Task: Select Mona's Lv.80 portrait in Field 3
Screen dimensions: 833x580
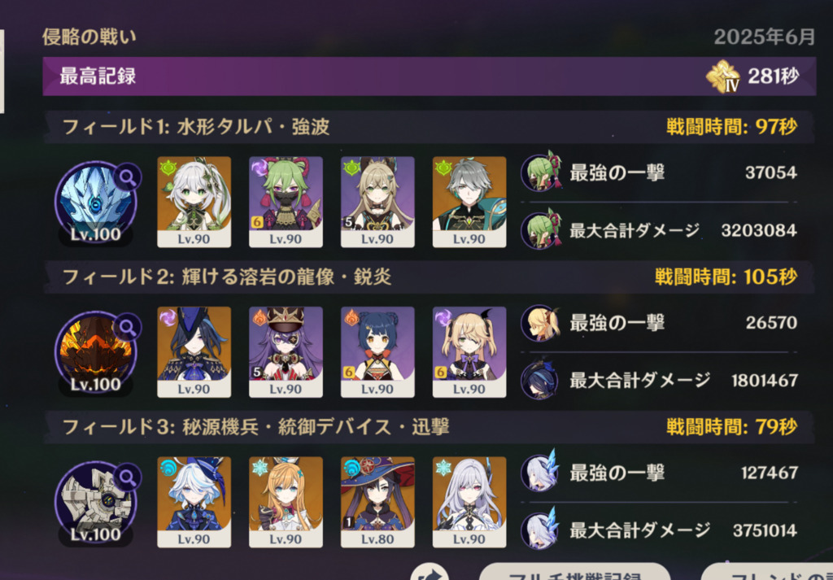Action: tap(377, 503)
